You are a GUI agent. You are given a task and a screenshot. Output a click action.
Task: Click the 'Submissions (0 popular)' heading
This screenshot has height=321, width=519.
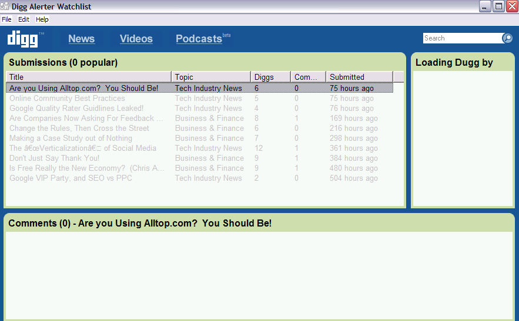pyautogui.click(x=63, y=62)
